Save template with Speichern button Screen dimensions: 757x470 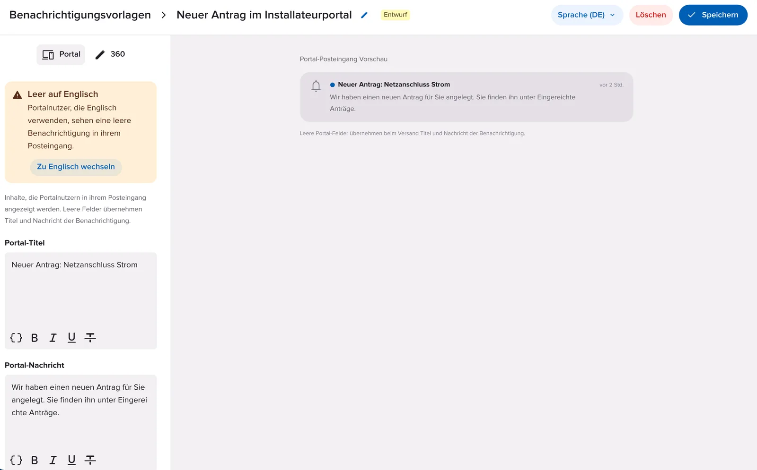(713, 15)
